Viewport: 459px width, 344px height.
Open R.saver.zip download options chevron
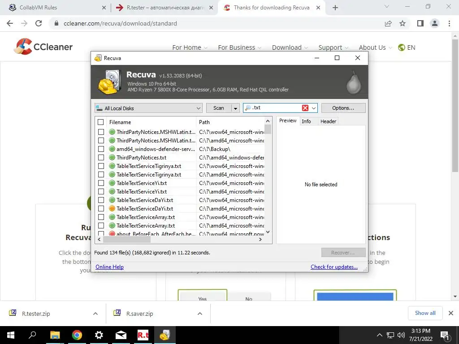200,314
